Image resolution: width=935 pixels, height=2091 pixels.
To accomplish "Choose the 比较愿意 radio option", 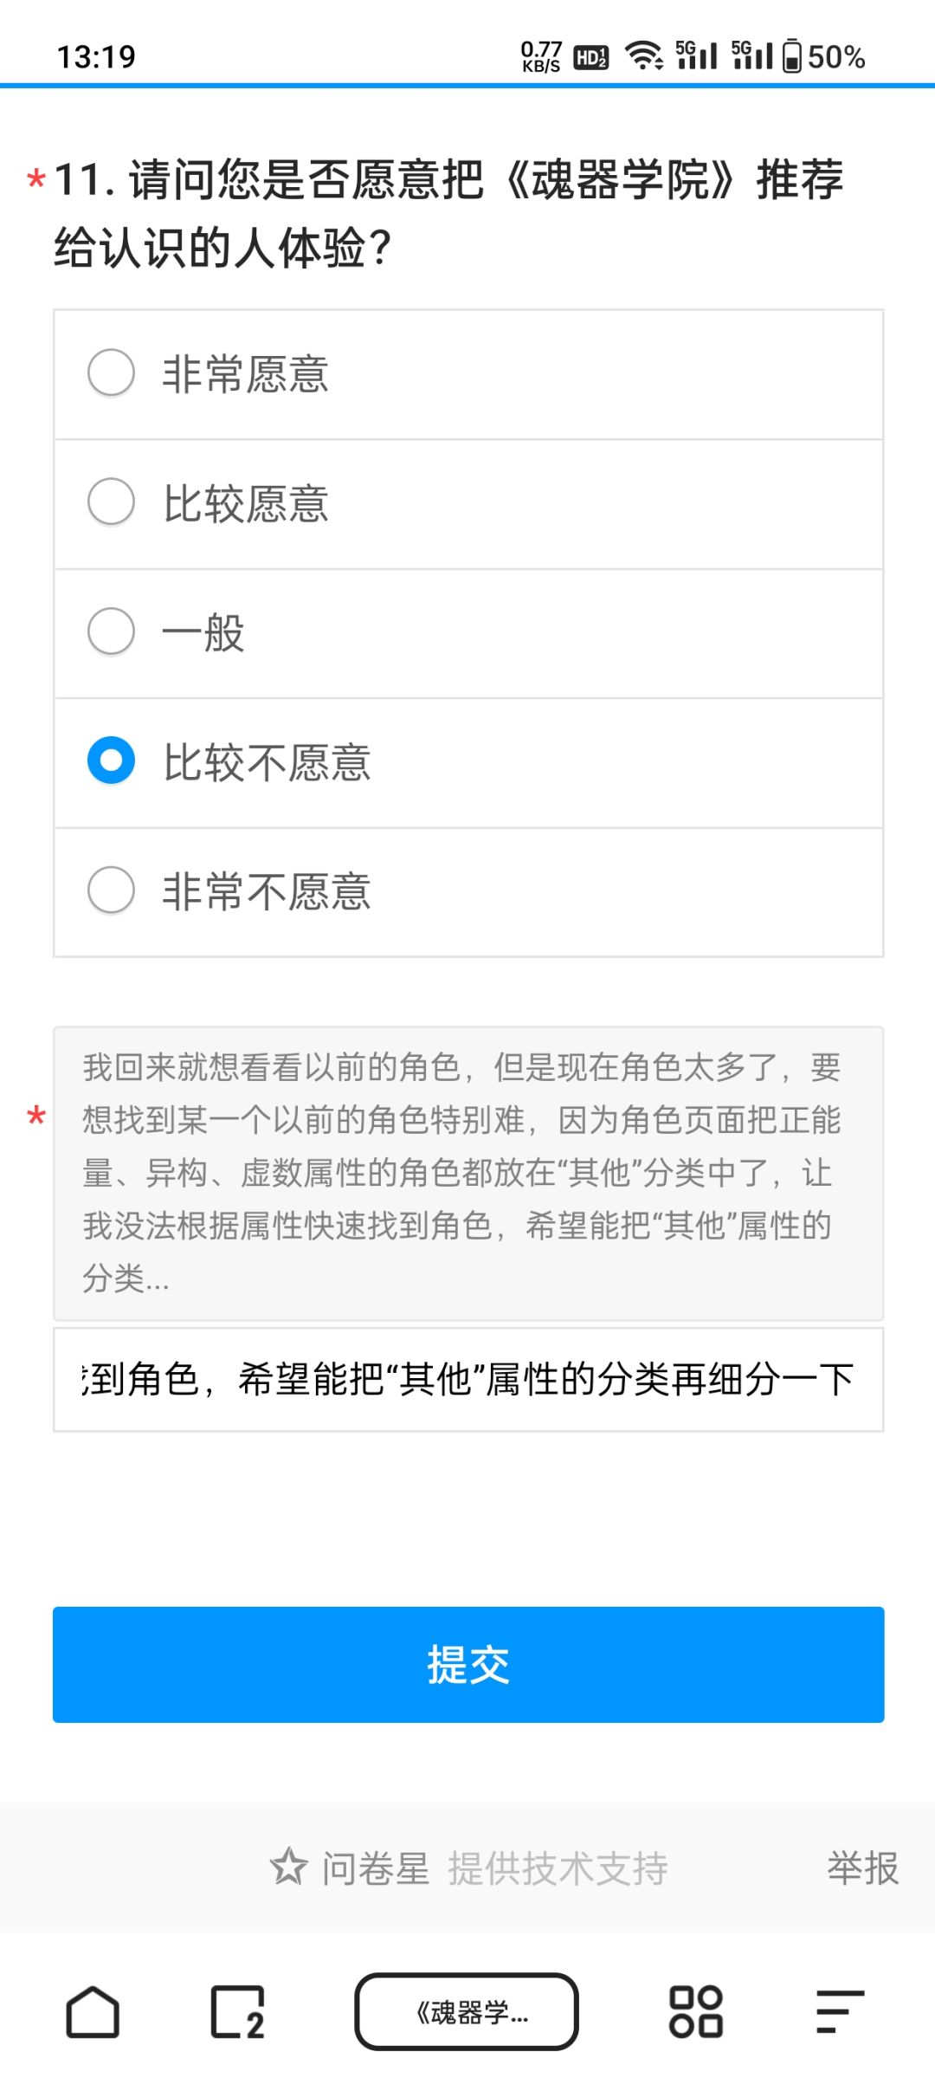I will click(x=112, y=502).
